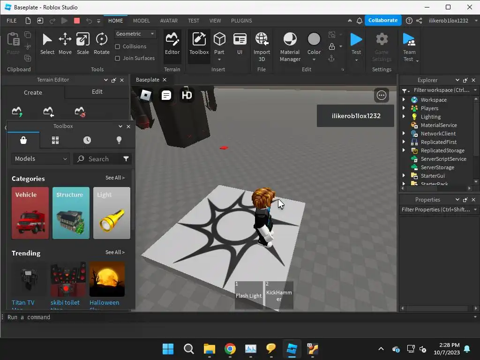
Task: Click the Test play button
Action: click(x=356, y=40)
